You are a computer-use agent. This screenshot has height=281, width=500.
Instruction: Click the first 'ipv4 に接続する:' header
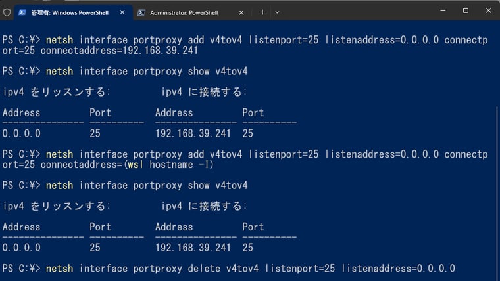click(204, 92)
